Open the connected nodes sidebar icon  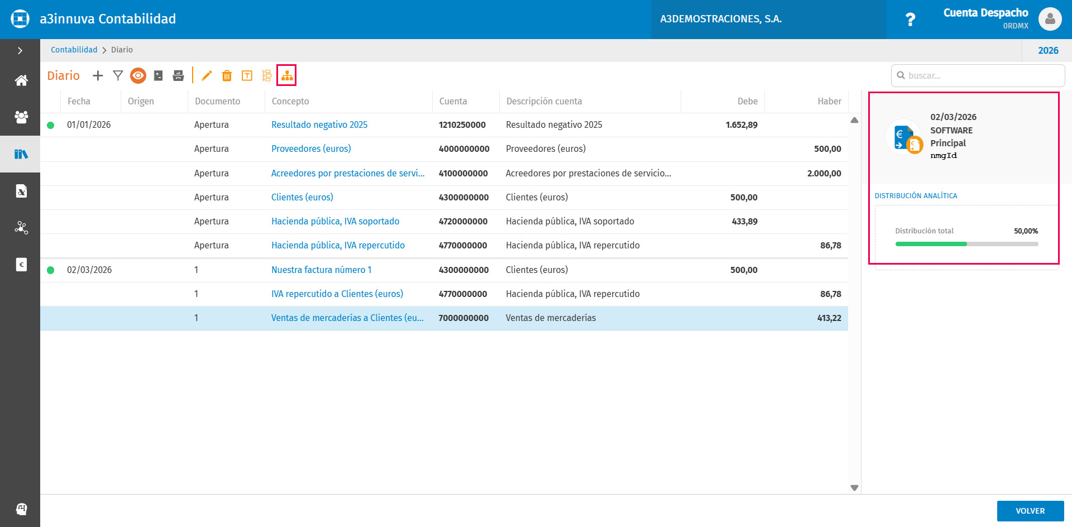(x=21, y=228)
